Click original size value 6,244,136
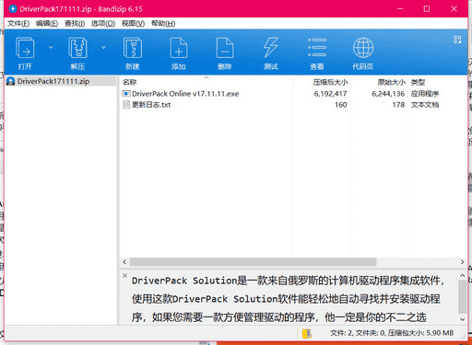This screenshot has height=345, width=472. point(388,94)
